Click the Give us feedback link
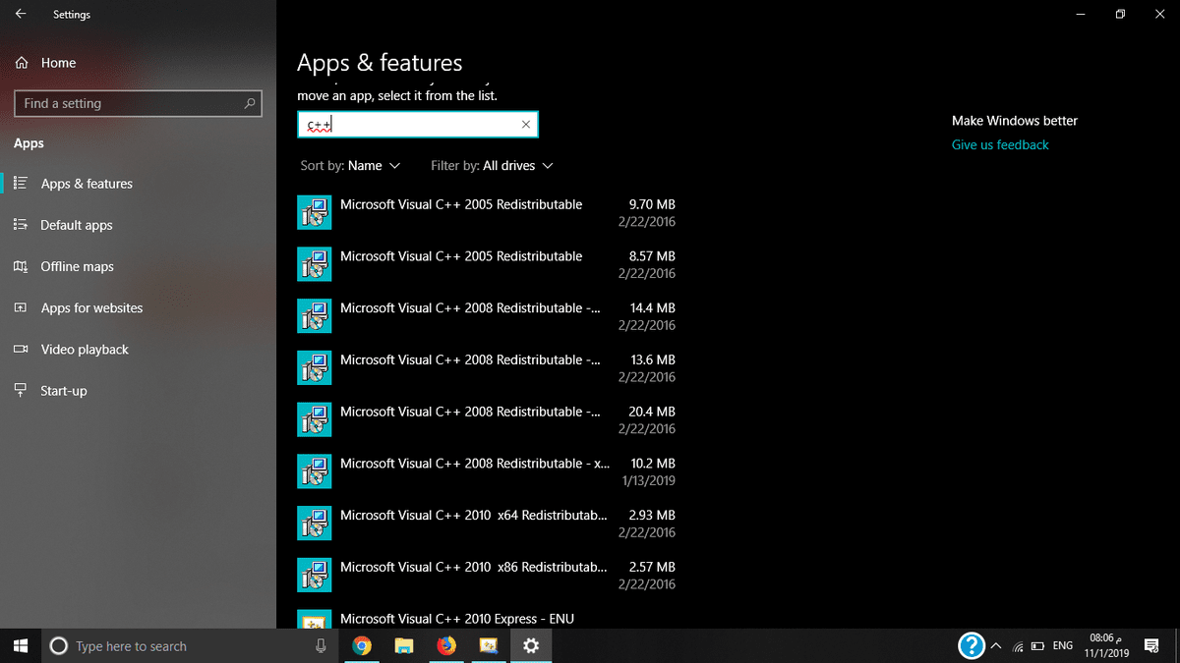Image resolution: width=1180 pixels, height=663 pixels. point(1000,144)
